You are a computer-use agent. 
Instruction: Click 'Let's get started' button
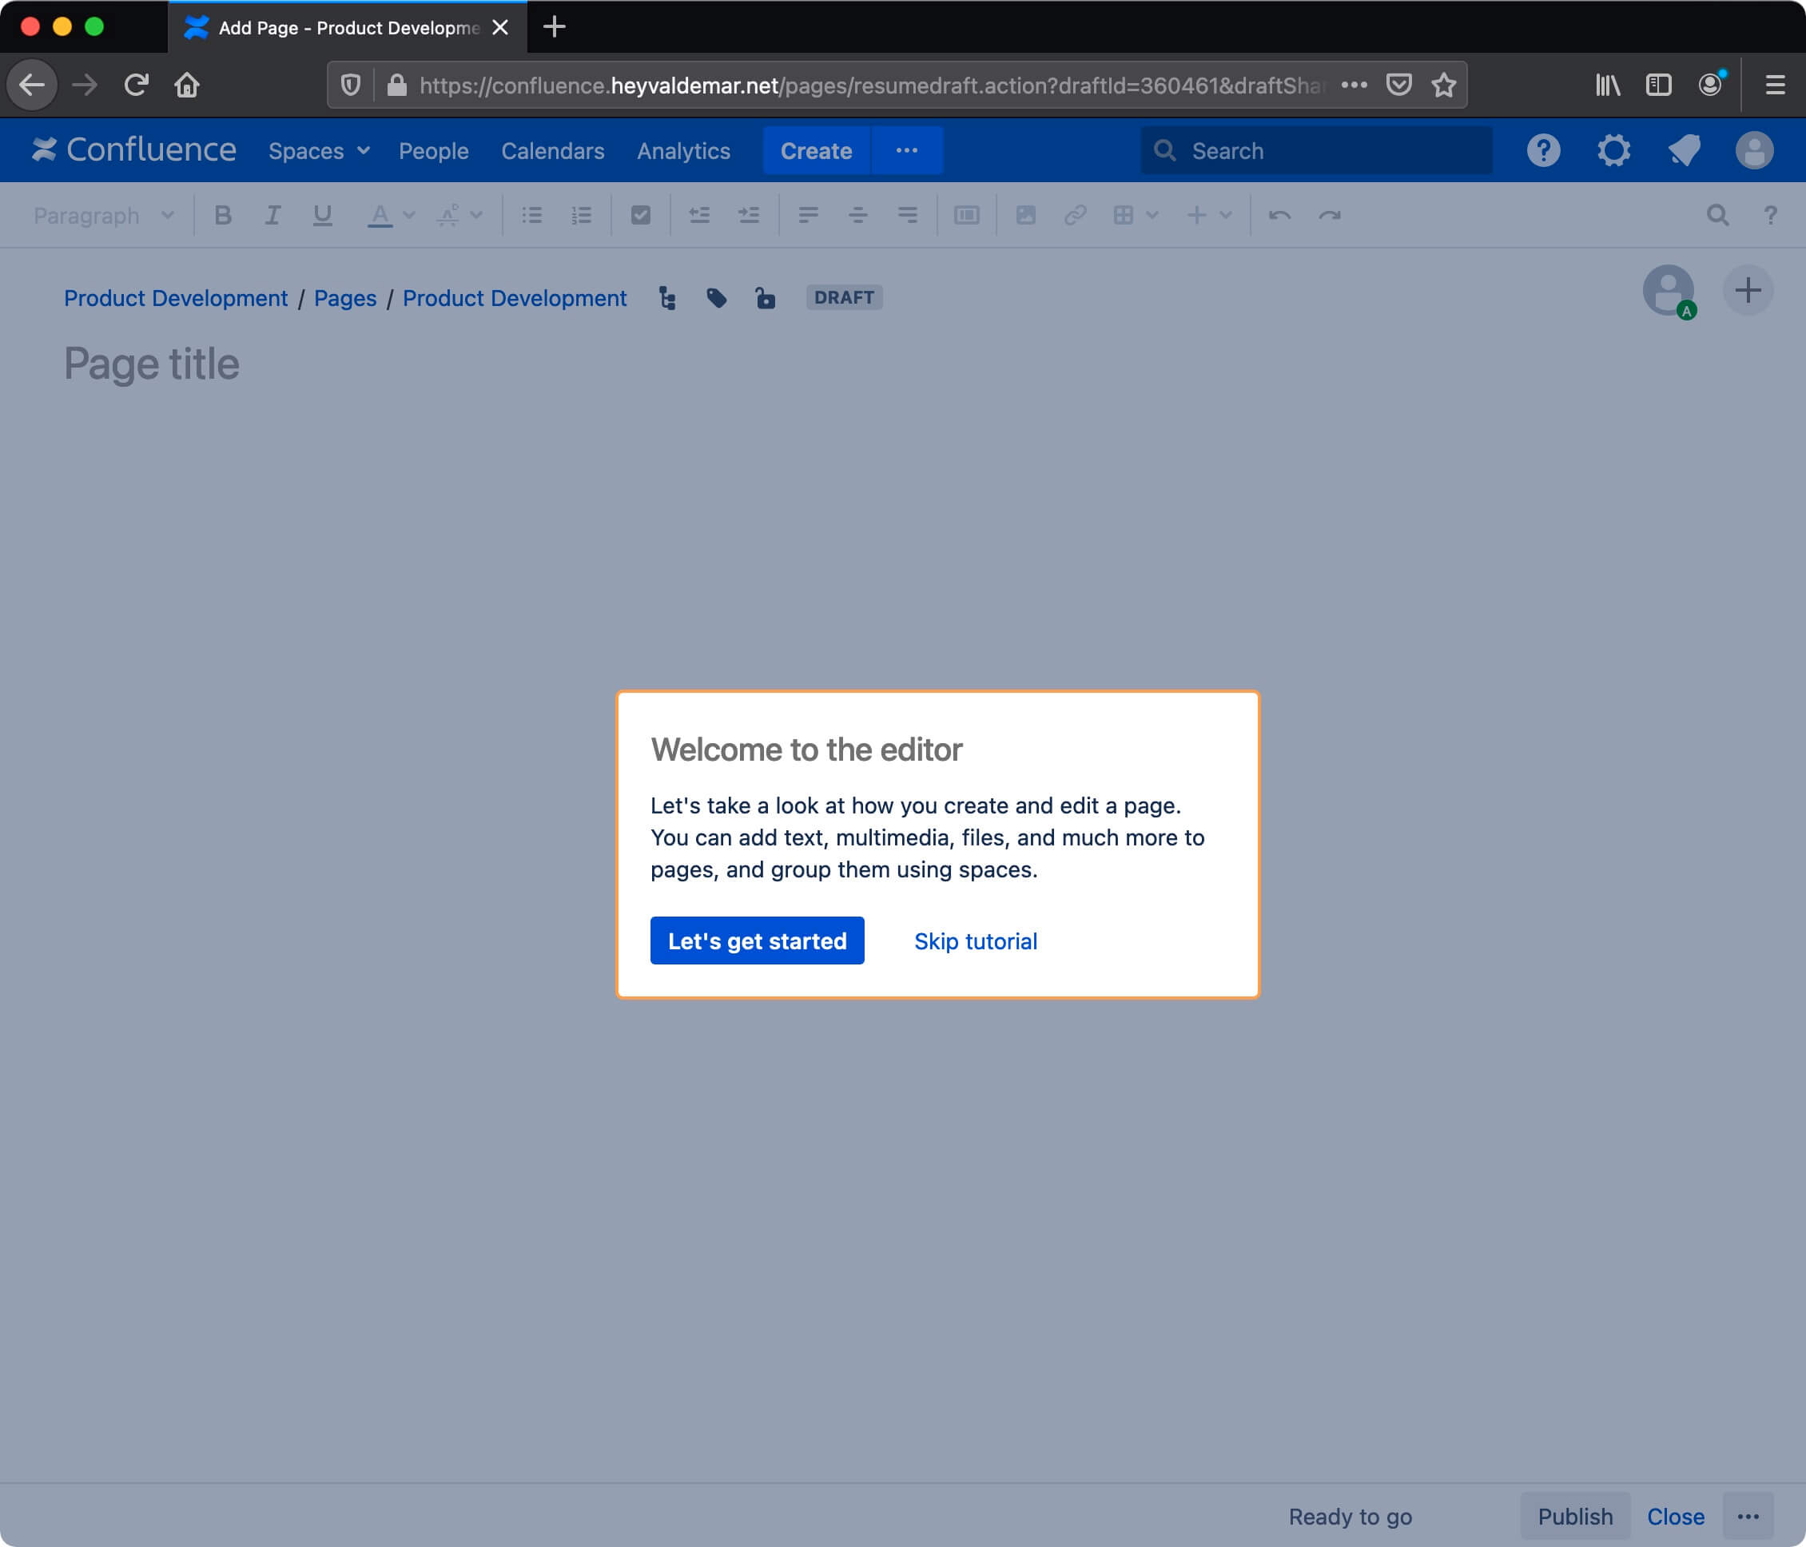[x=757, y=939]
